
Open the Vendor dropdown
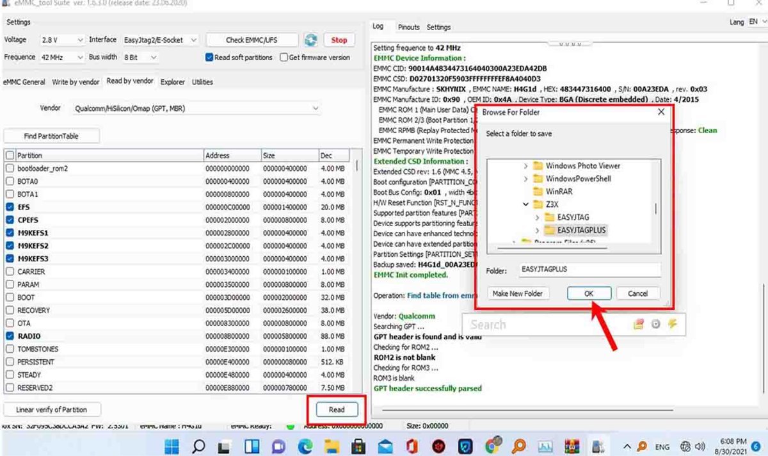(196, 108)
